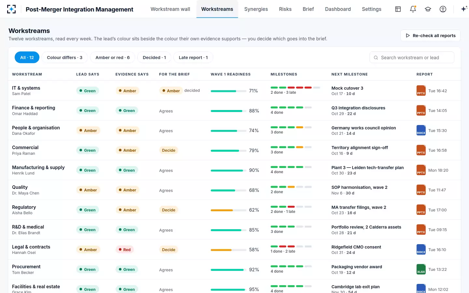Click the sparkle assistant icon
This screenshot has height=293, width=469.
(464, 9)
